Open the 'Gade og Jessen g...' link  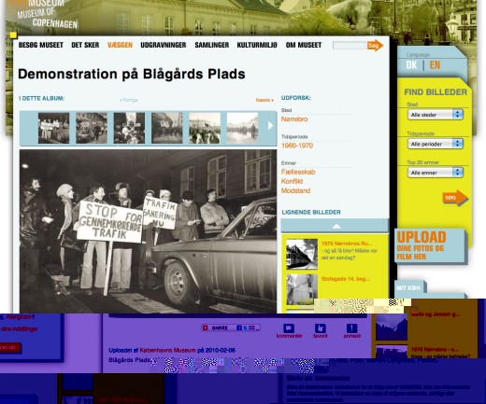point(436,314)
